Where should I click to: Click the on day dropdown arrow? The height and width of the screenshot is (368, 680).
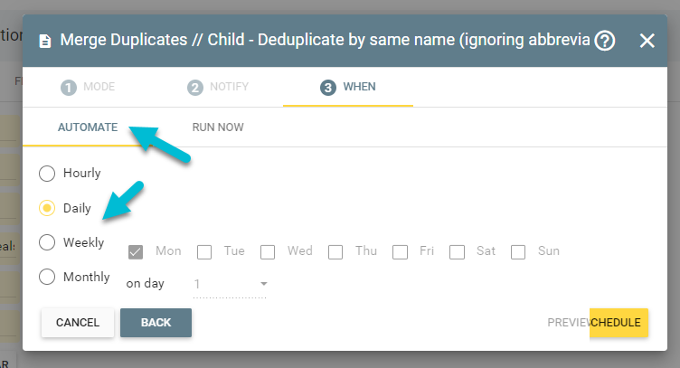(263, 284)
